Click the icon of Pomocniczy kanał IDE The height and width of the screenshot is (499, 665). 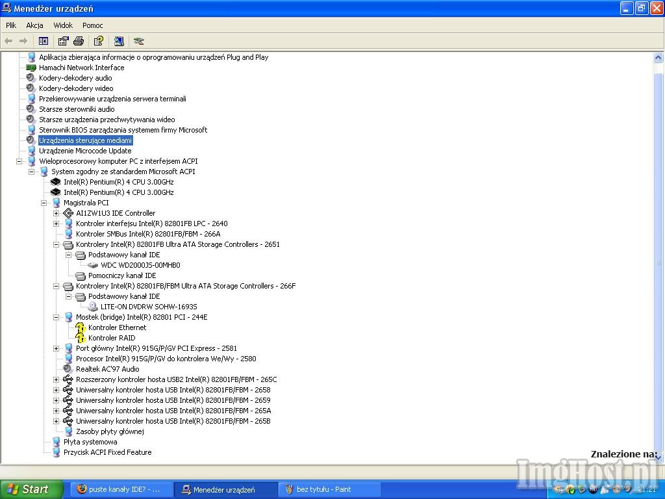[80, 275]
